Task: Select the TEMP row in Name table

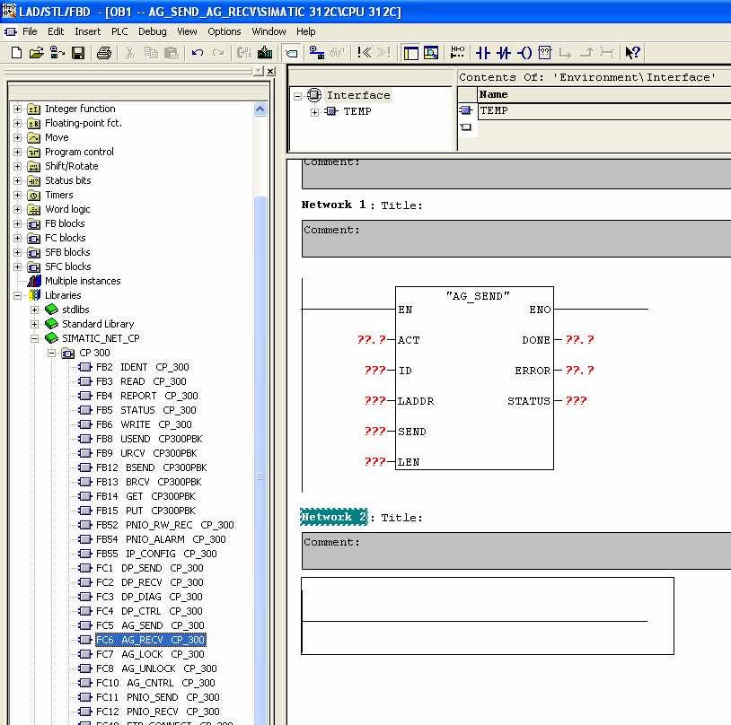Action: click(604, 111)
